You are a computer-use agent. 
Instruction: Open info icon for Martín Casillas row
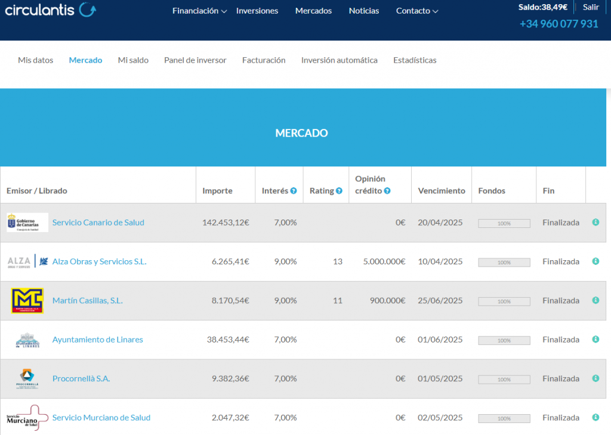pyautogui.click(x=595, y=300)
